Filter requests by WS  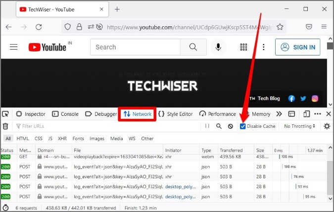(x=132, y=138)
